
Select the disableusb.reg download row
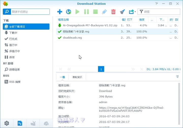pyautogui.click(x=117, y=38)
